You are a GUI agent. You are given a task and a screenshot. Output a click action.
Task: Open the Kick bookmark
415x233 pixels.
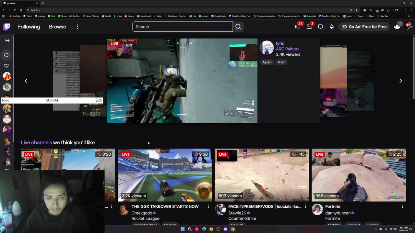[52, 16]
